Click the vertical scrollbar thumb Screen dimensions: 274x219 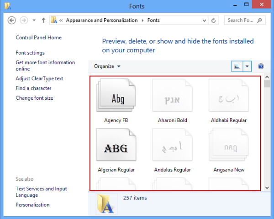click(x=267, y=84)
